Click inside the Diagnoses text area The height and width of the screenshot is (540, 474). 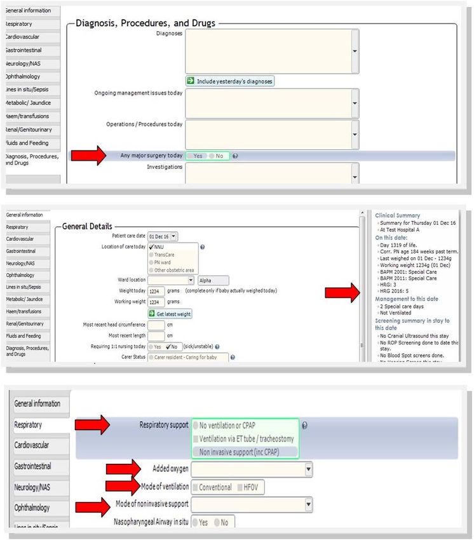tap(268, 51)
